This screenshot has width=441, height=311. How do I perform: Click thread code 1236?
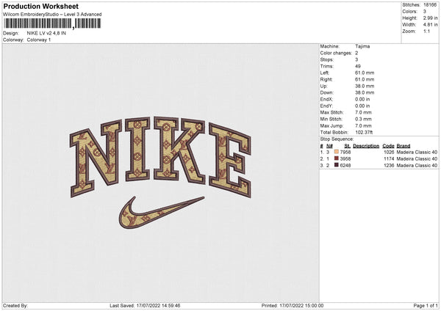389,166
